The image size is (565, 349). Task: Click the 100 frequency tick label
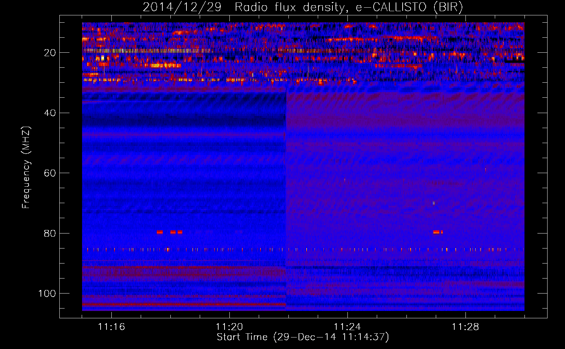point(47,294)
